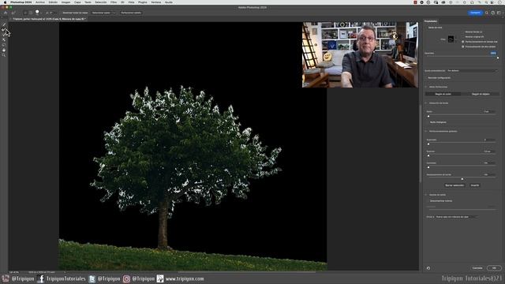Click the Calado value input field
This screenshot has width=505, height=284.
click(x=489, y=151)
